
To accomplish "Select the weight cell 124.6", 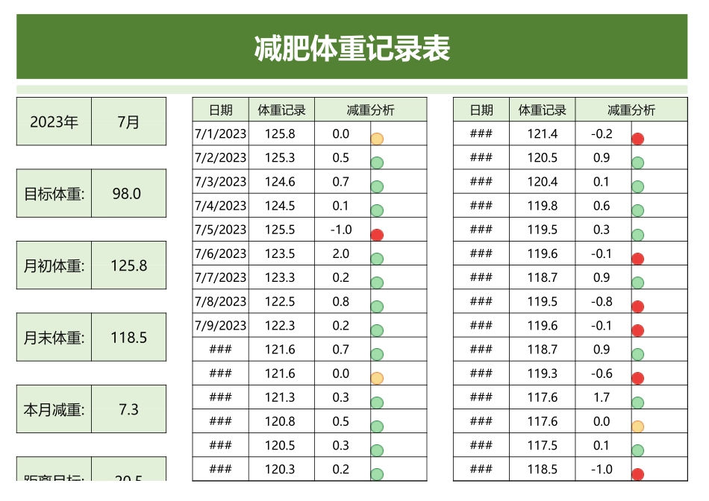I will 281,182.
